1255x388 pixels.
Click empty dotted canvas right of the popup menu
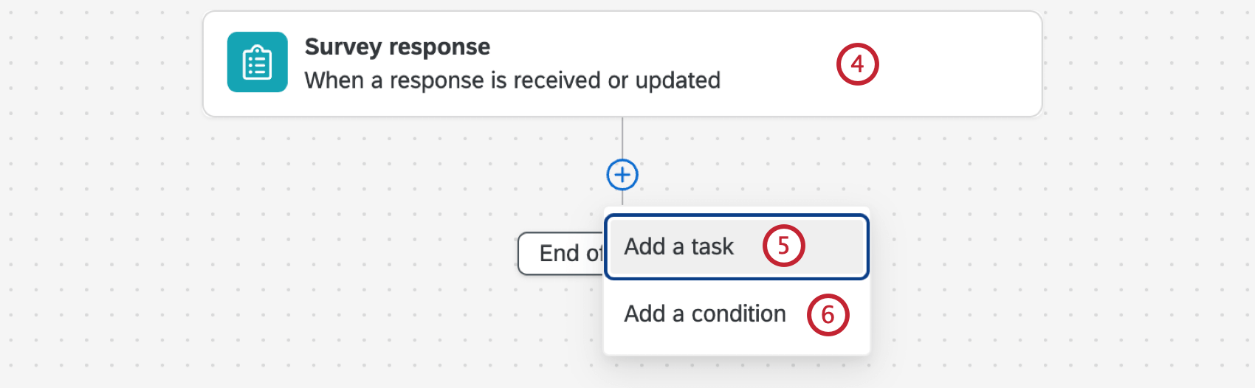[x=1034, y=280]
